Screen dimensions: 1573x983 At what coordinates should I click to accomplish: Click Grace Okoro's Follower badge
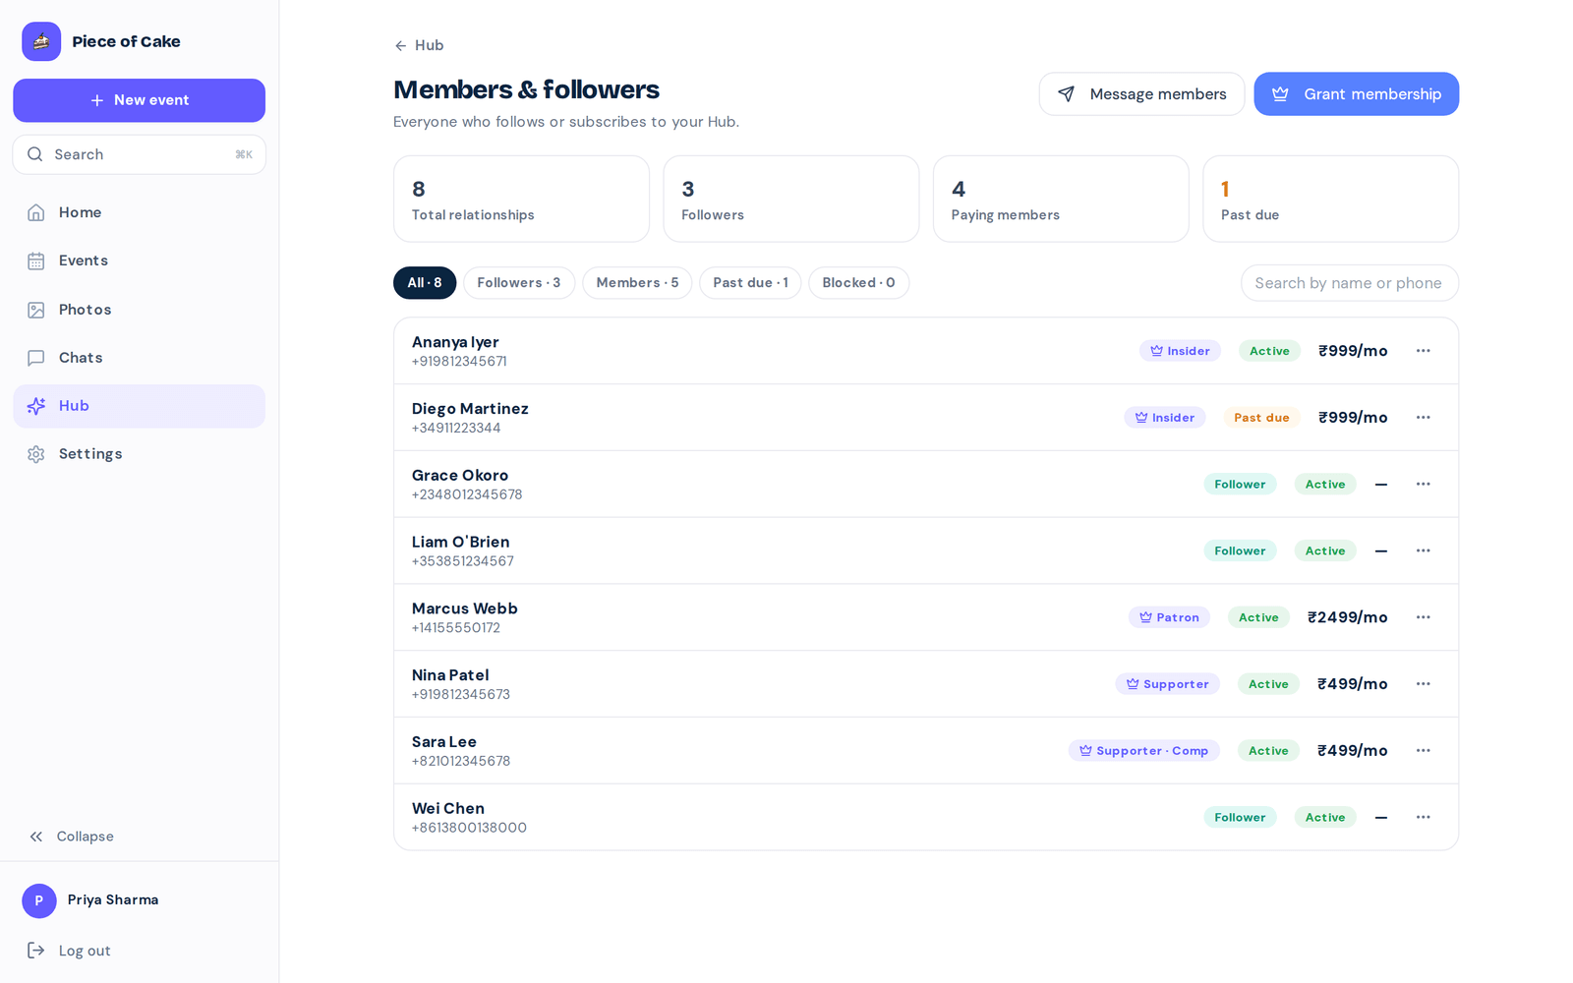pos(1240,485)
